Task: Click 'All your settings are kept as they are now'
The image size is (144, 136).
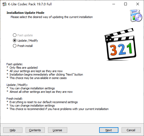Action: click(36, 71)
